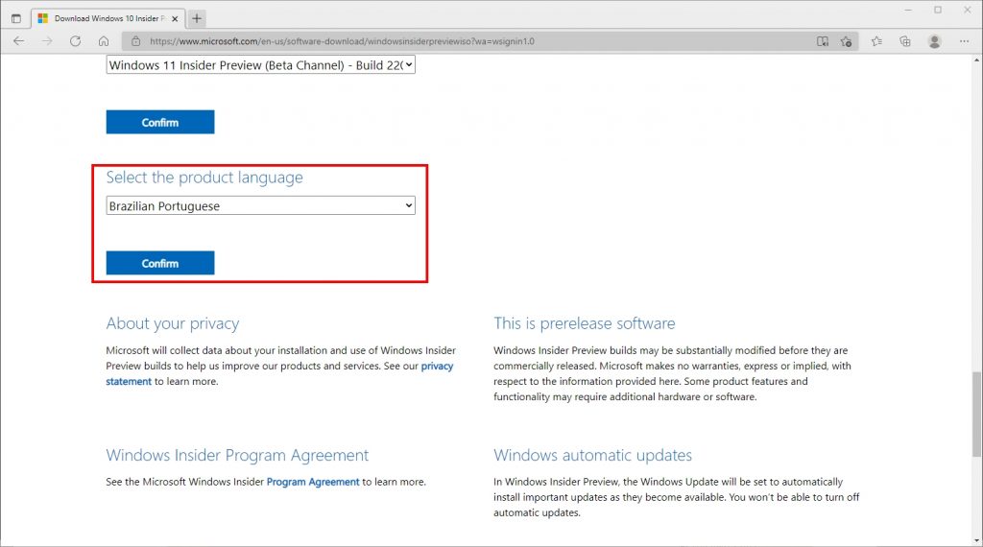Enter Immersive Reader mode

[x=823, y=41]
